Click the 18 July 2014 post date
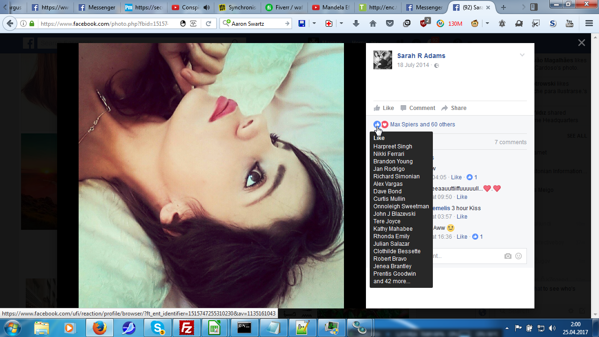The image size is (599, 337). tap(413, 65)
